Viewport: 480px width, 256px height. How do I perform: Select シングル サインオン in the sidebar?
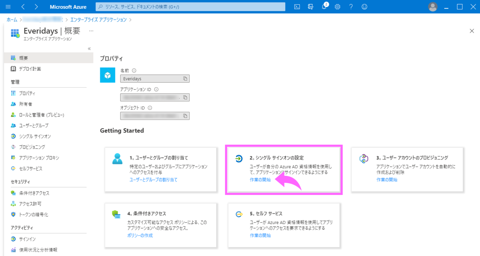point(35,136)
